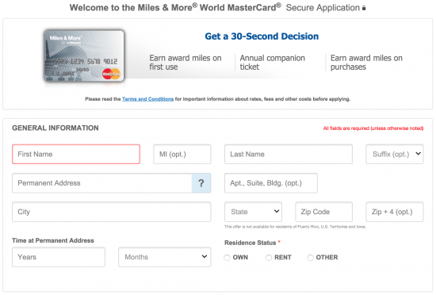Select the OTHER residence status option
436x295 pixels.
pos(310,258)
